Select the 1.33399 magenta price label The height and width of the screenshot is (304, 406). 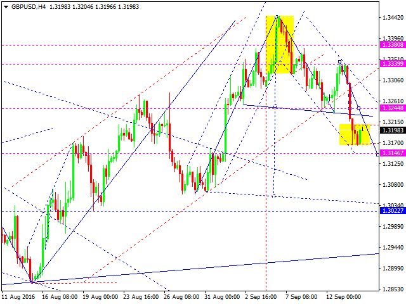pos(393,63)
